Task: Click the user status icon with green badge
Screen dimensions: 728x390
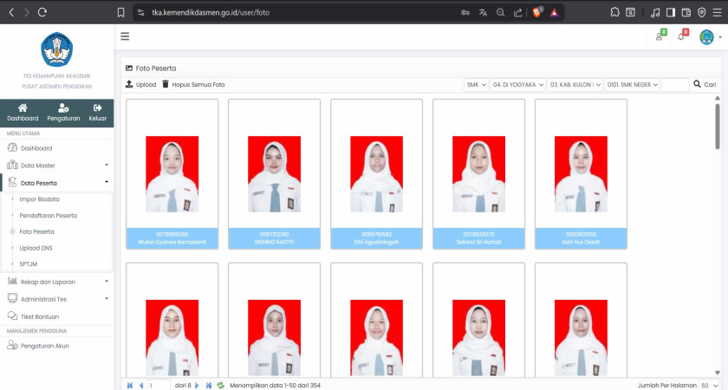Action: pos(660,36)
